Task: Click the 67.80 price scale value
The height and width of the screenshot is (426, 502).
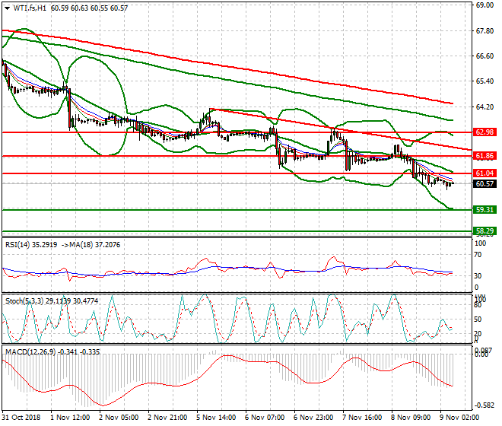Action: tap(485, 30)
